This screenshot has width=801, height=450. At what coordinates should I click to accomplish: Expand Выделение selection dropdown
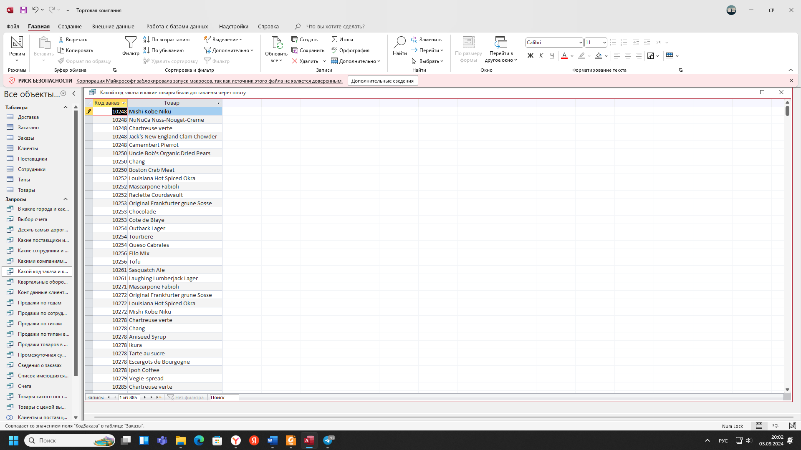(223, 40)
